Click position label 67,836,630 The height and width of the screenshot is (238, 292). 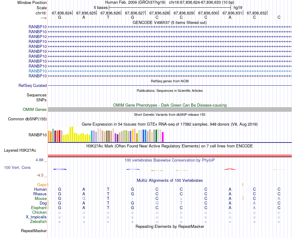208,13
